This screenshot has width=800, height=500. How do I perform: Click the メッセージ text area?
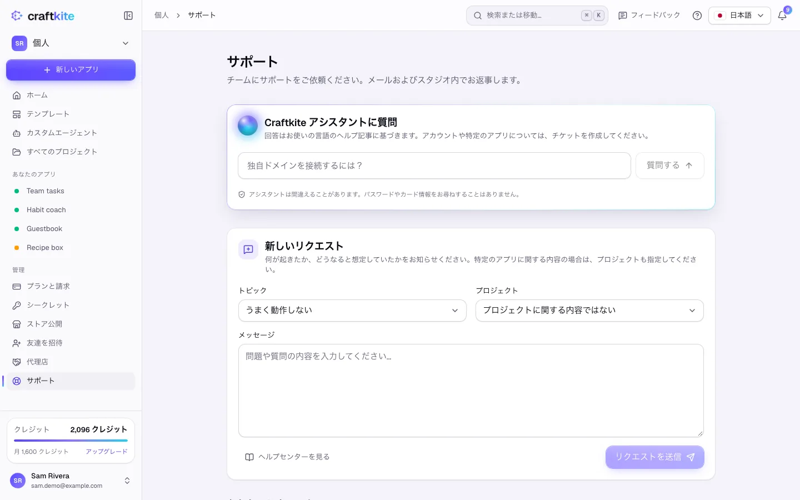(471, 391)
